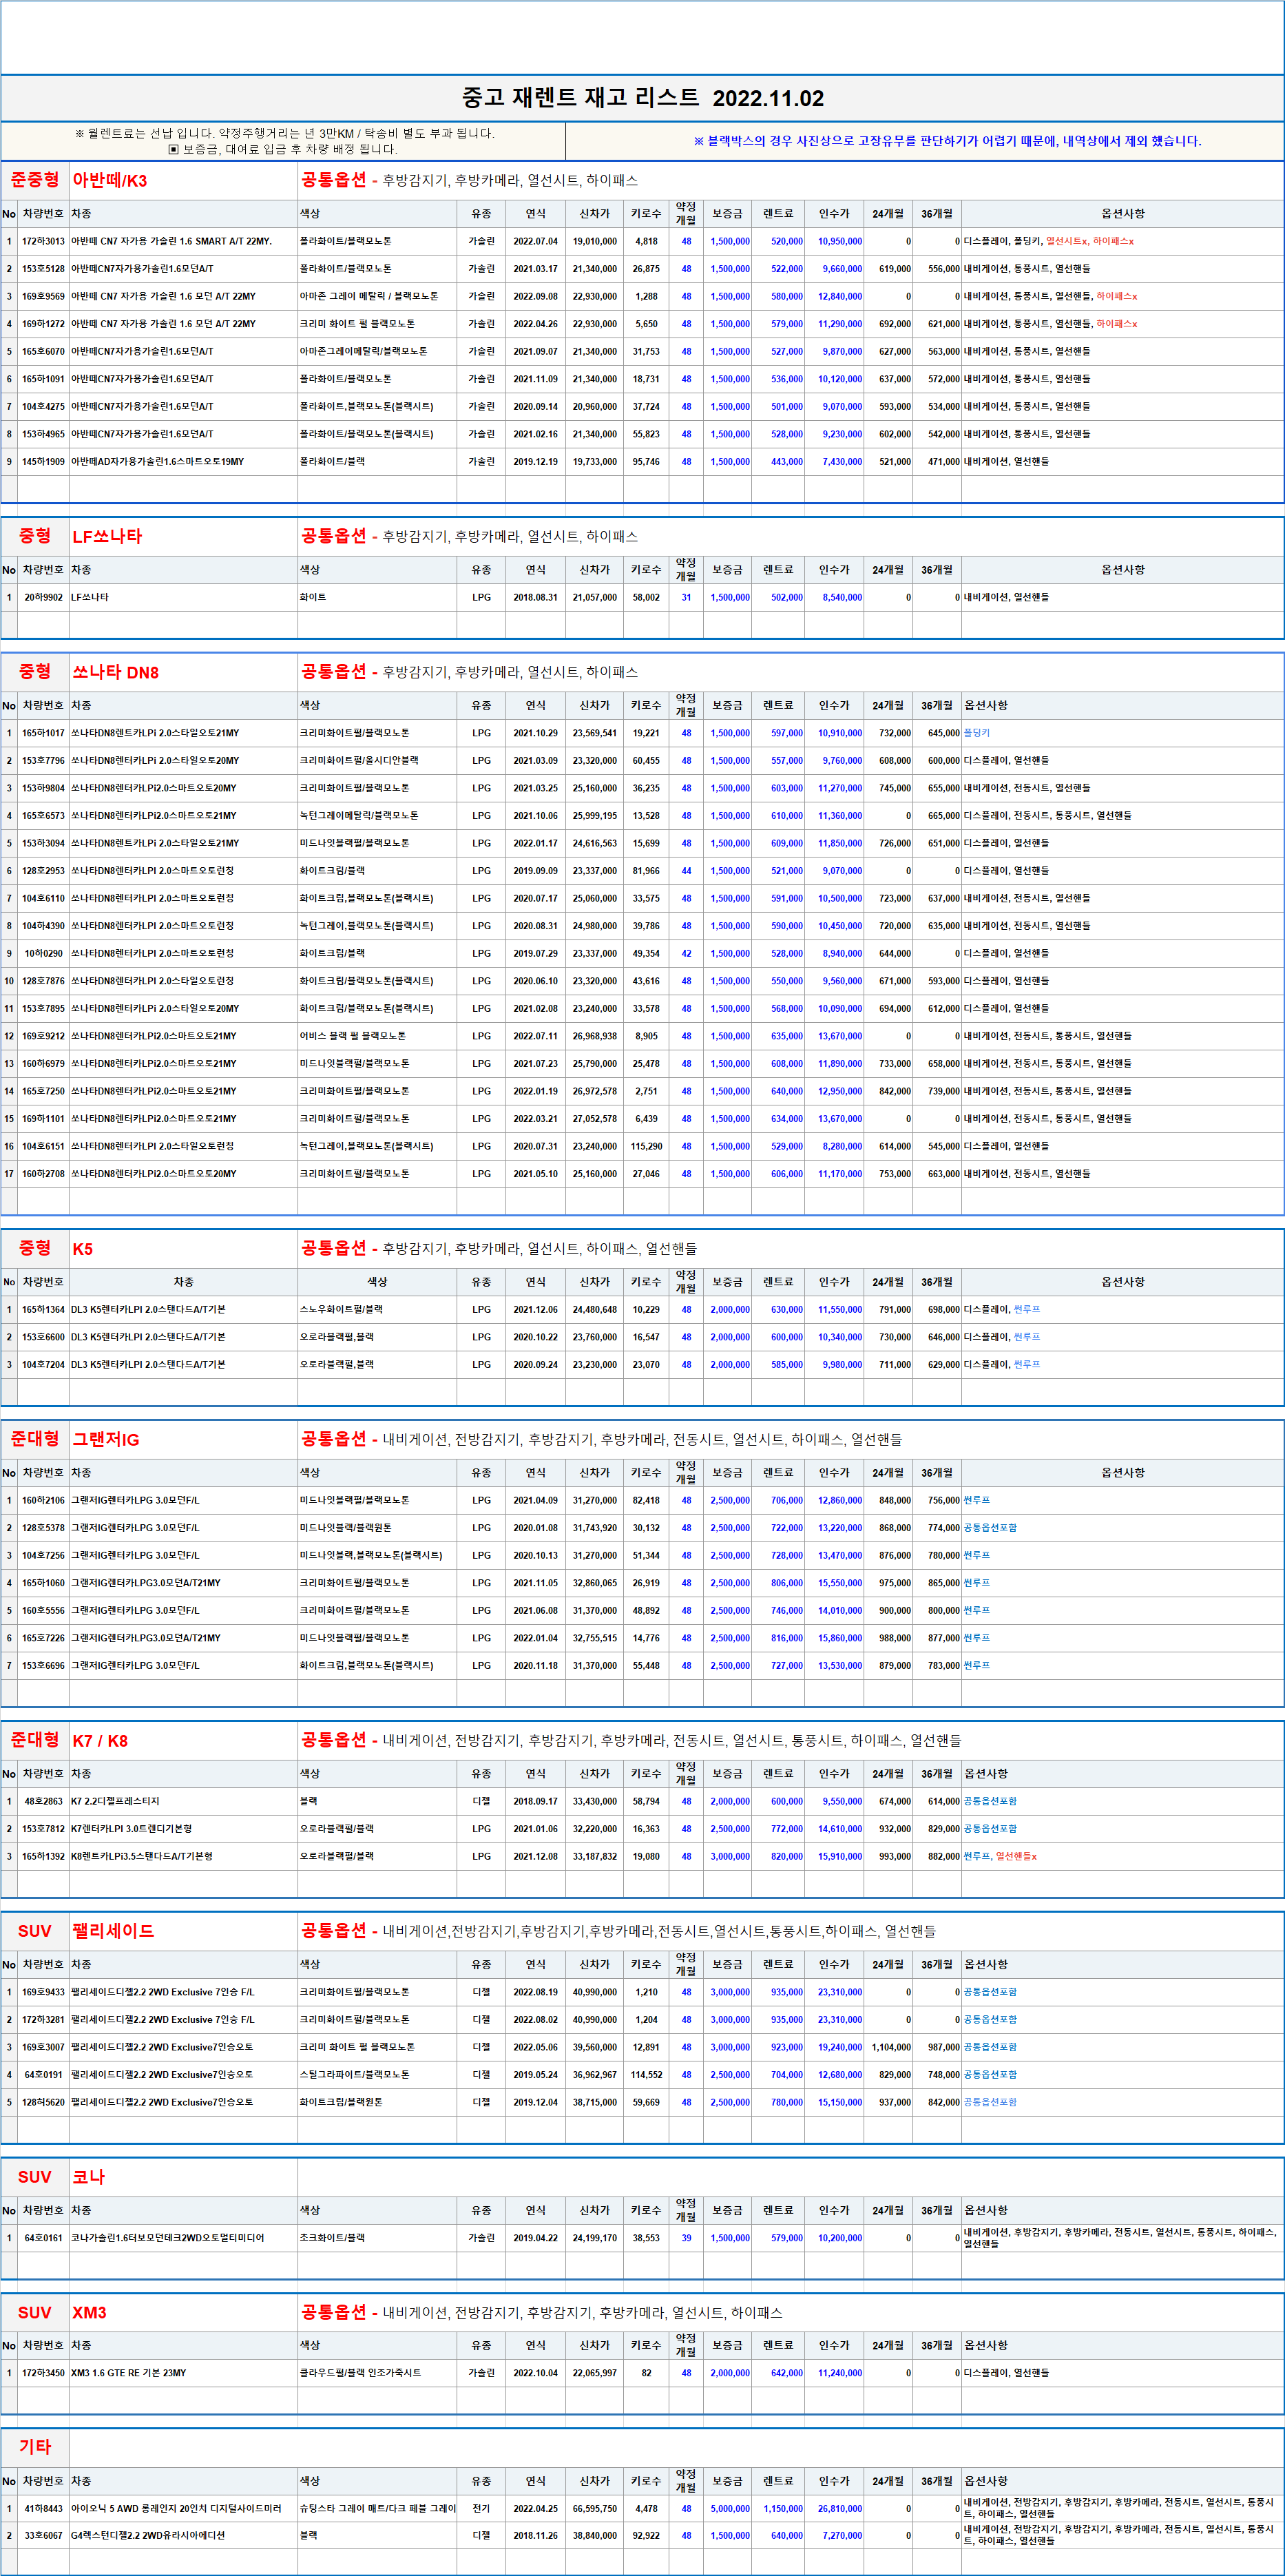Select the red '아반떼/K3' section heading
Image resolution: width=1285 pixels, height=2576 pixels.
pos(110,181)
